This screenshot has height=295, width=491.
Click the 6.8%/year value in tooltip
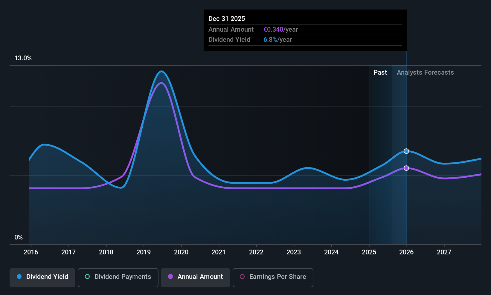277,40
